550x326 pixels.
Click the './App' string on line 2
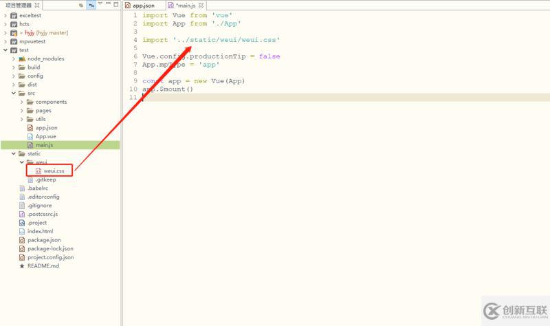pos(226,23)
